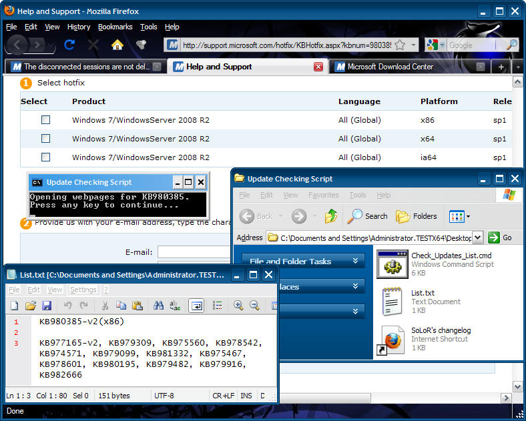Open list all tabs dropdown

coord(518,67)
